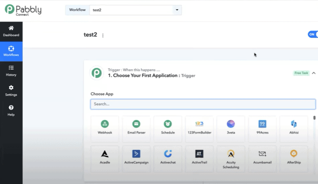Select the AfterShip app
Screen dimensions: 318x184
coord(294,159)
